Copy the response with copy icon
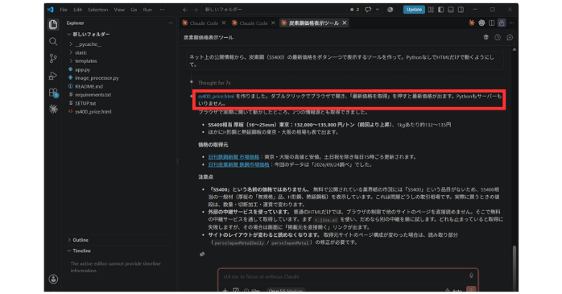Viewport: 562px width, 294px height. point(202,254)
